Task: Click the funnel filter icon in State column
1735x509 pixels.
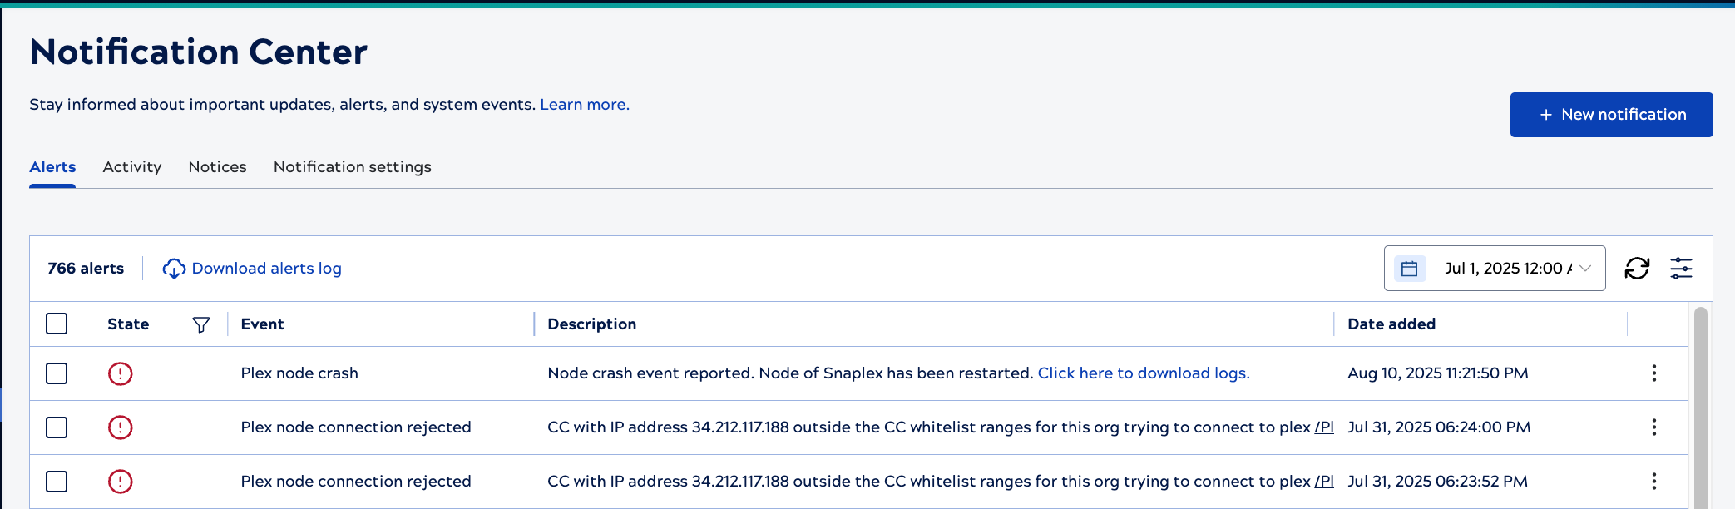Action: (x=200, y=324)
